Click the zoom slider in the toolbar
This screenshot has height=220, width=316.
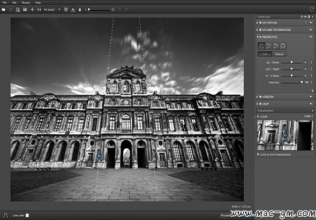coord(99,10)
